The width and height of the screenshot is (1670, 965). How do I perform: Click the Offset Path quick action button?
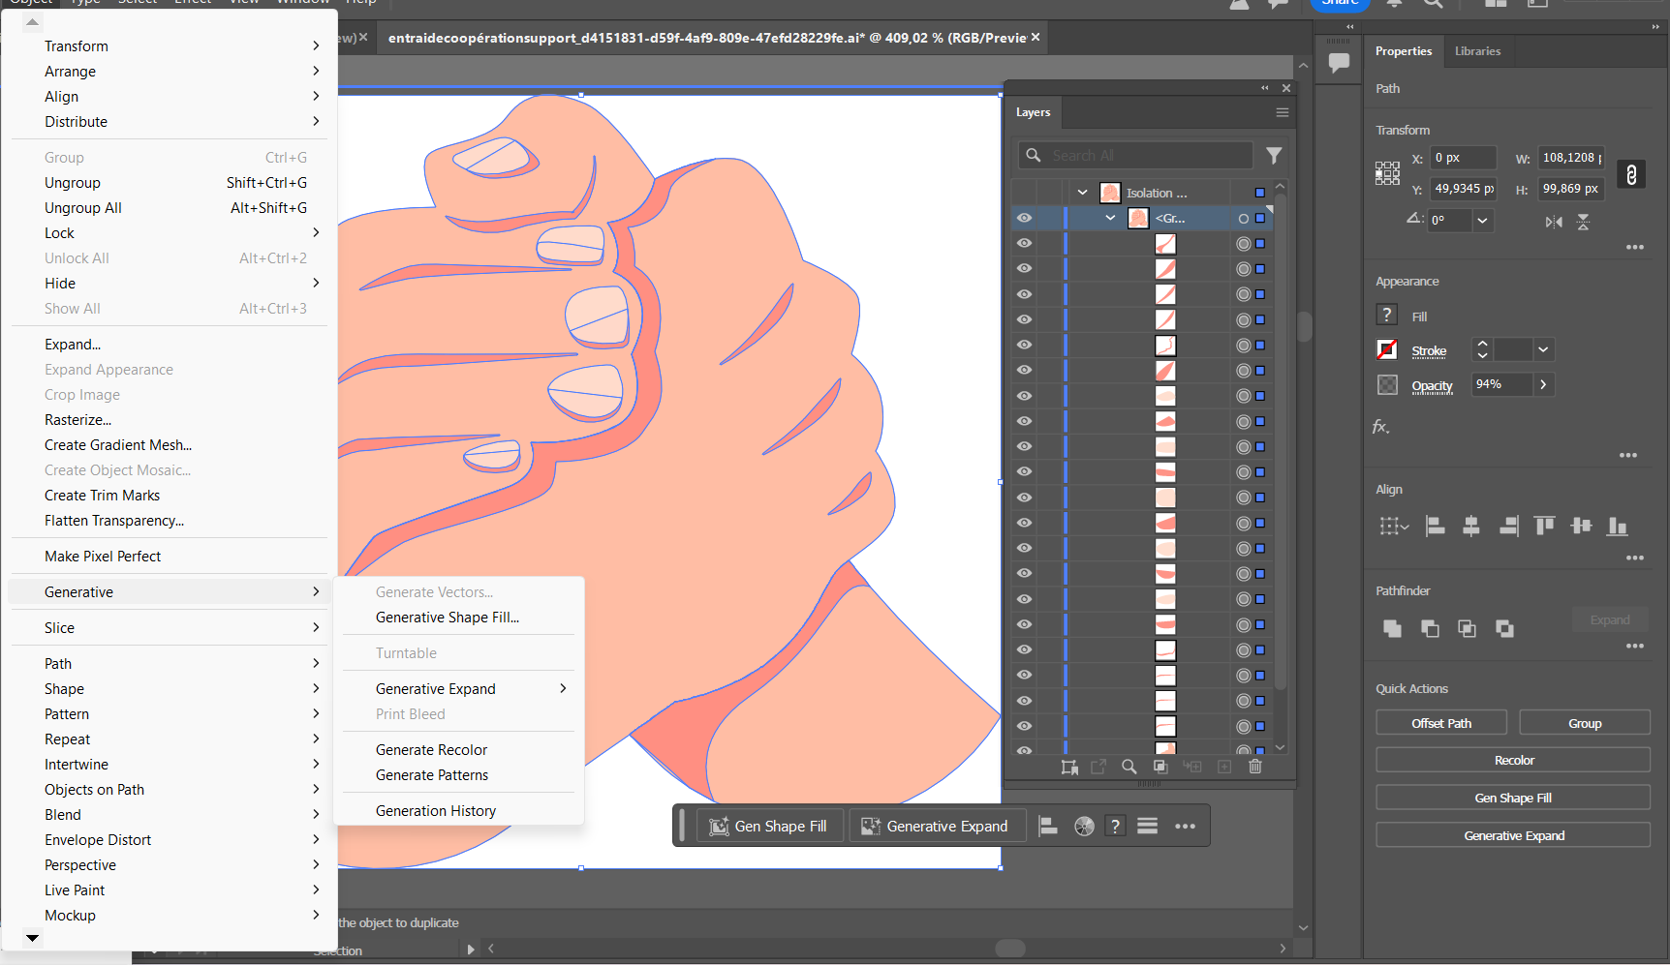click(x=1440, y=722)
